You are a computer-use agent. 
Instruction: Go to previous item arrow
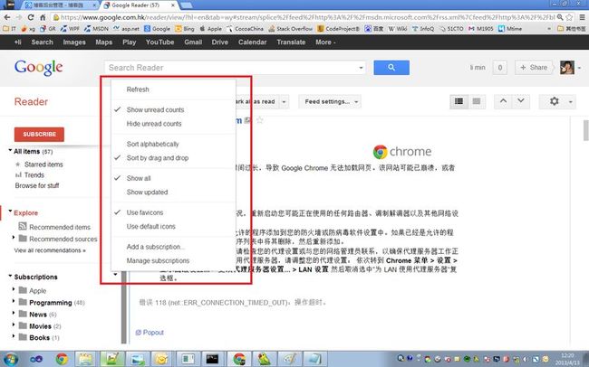coord(503,101)
